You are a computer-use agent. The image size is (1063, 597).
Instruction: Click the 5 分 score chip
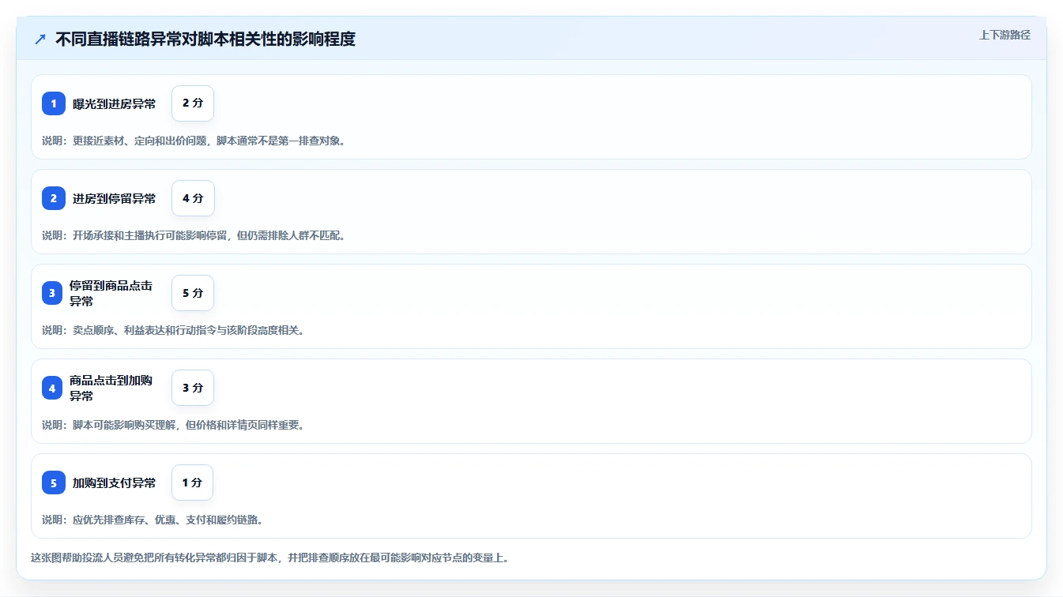click(193, 293)
